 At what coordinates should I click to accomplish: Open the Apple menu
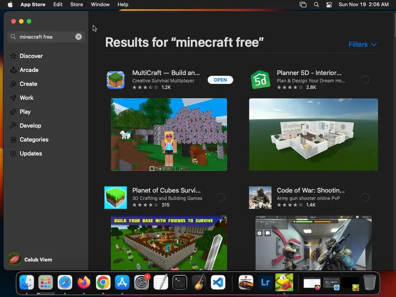tap(10, 4)
